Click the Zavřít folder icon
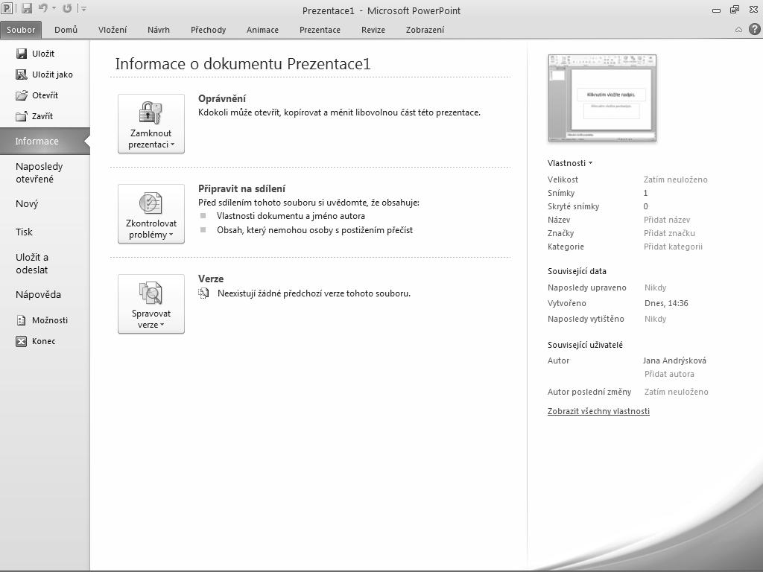The image size is (763, 572). [22, 116]
